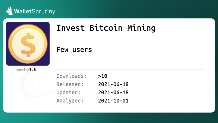The image size is (218, 123).
Task: Click the Downloads label
Action: click(71, 76)
